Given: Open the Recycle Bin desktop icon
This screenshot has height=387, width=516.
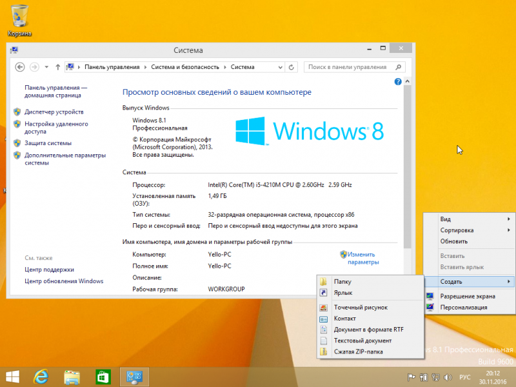Looking at the screenshot, I should pos(19,20).
